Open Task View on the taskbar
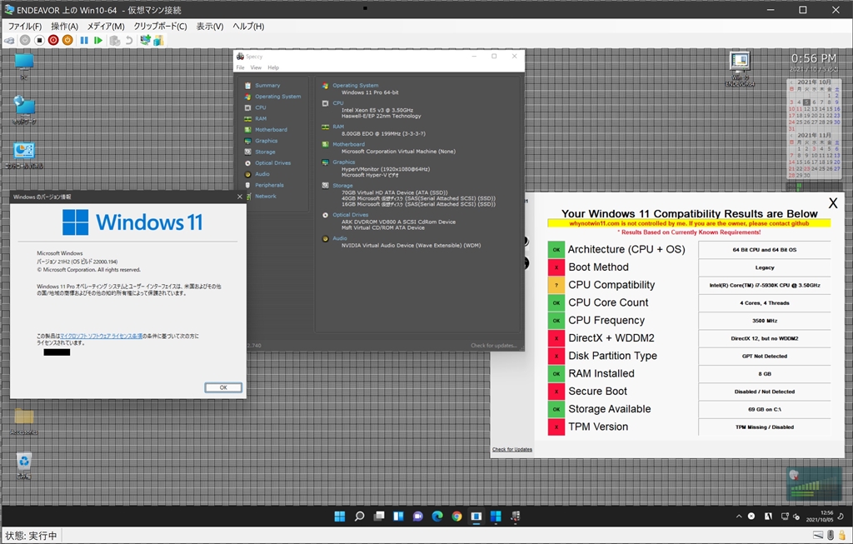 379,517
